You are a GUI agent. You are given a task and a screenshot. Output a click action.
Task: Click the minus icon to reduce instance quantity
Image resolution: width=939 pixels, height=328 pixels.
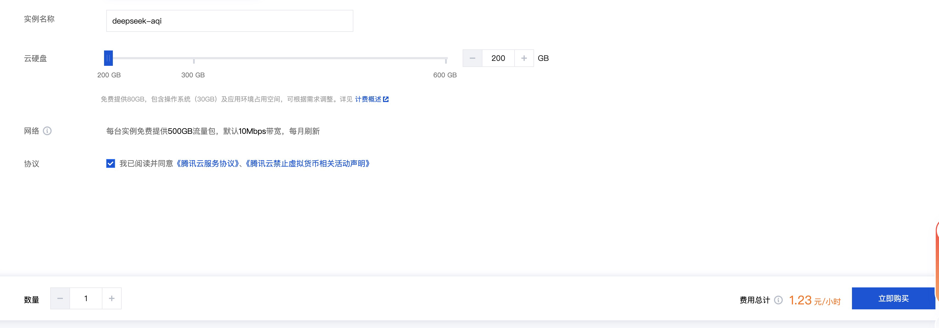point(60,298)
